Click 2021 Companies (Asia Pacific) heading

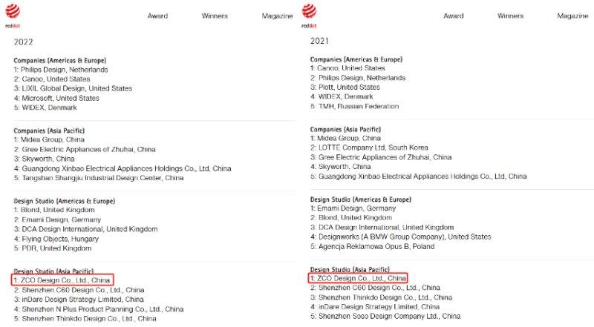[345, 129]
